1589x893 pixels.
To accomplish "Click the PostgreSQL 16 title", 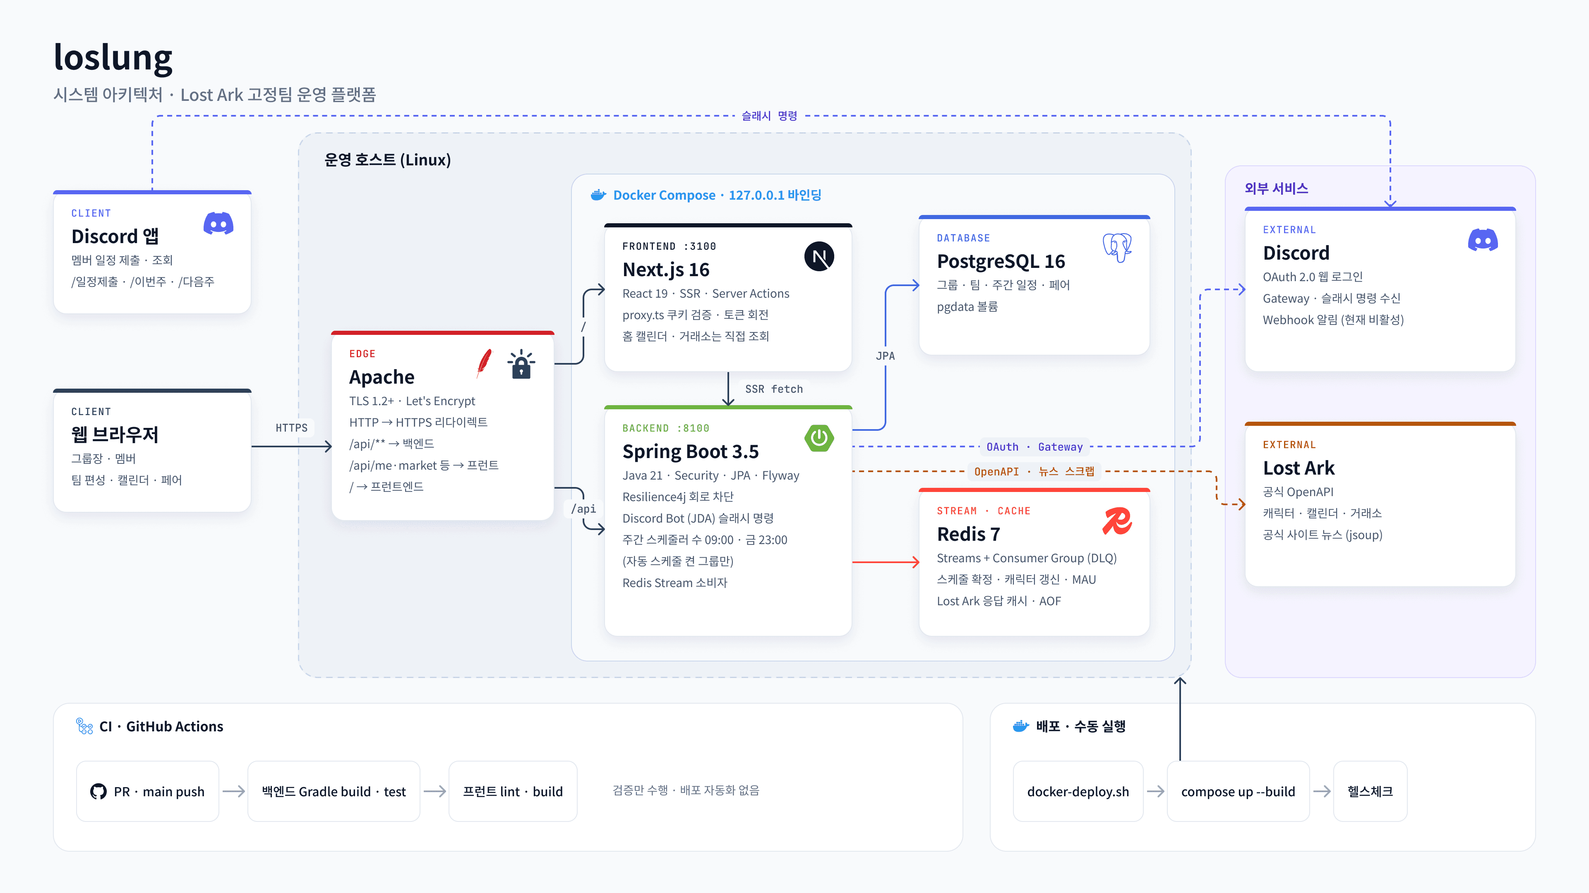I will (x=1001, y=261).
